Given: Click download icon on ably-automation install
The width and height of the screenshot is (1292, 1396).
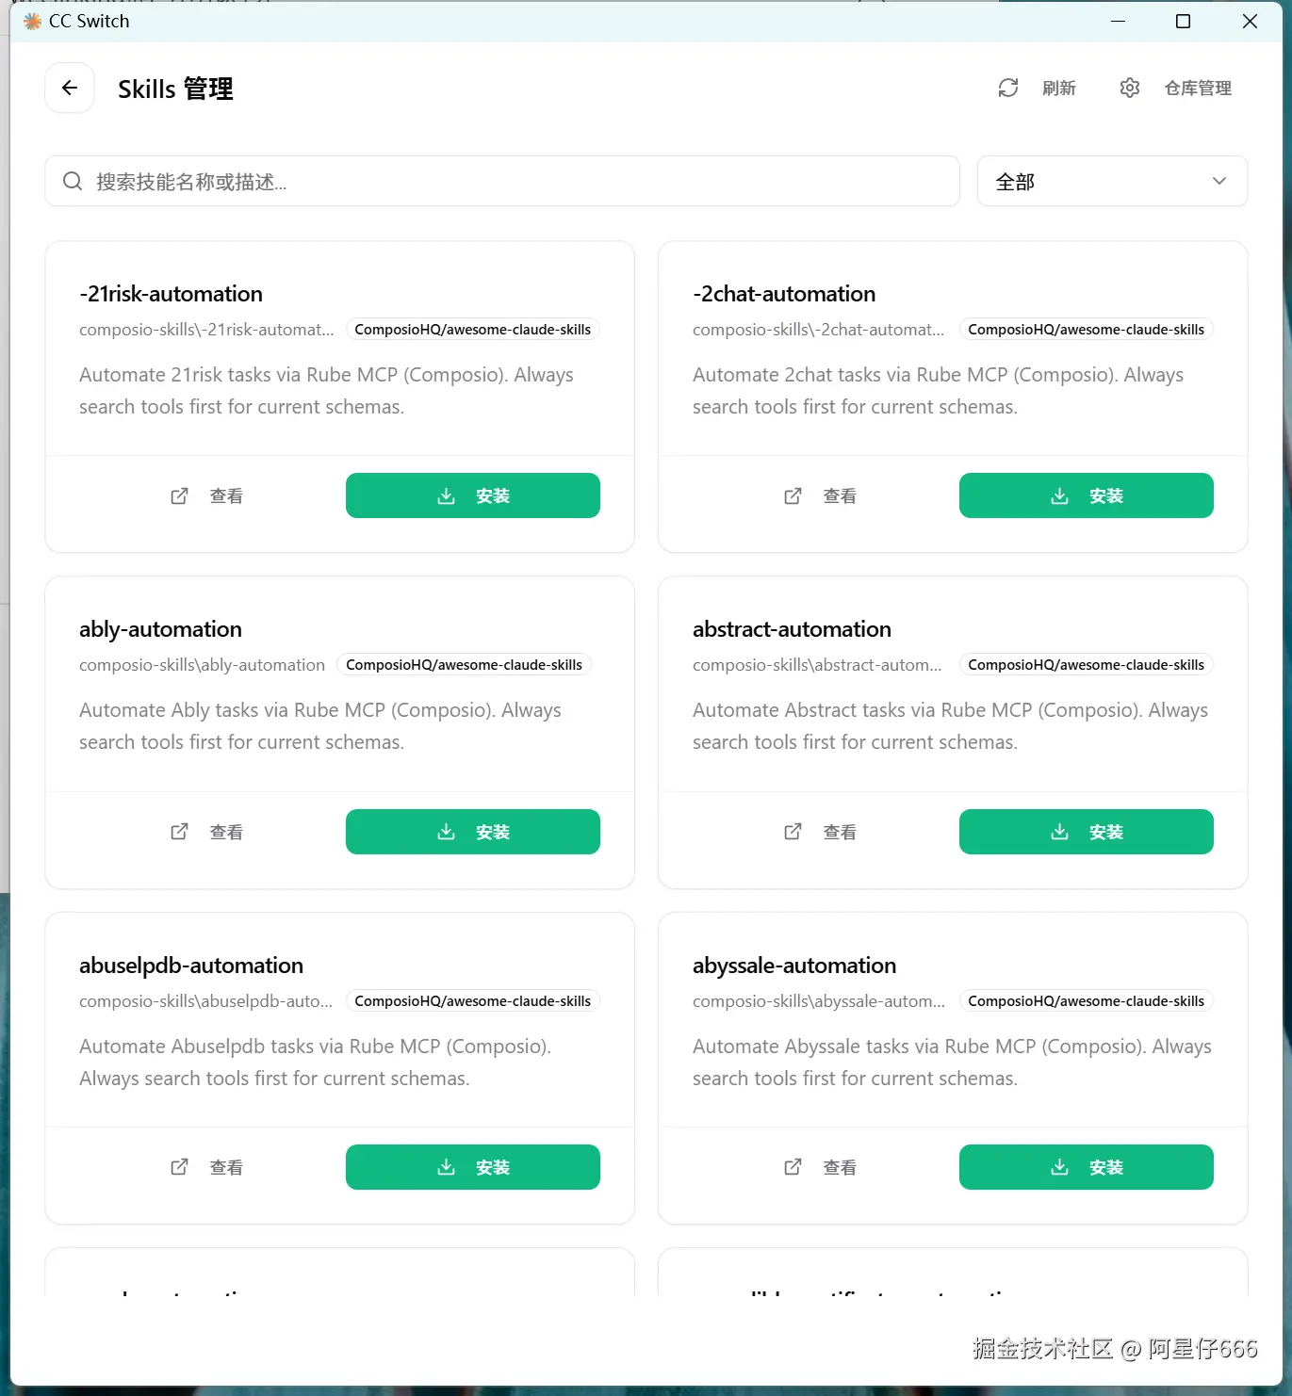Looking at the screenshot, I should (447, 832).
